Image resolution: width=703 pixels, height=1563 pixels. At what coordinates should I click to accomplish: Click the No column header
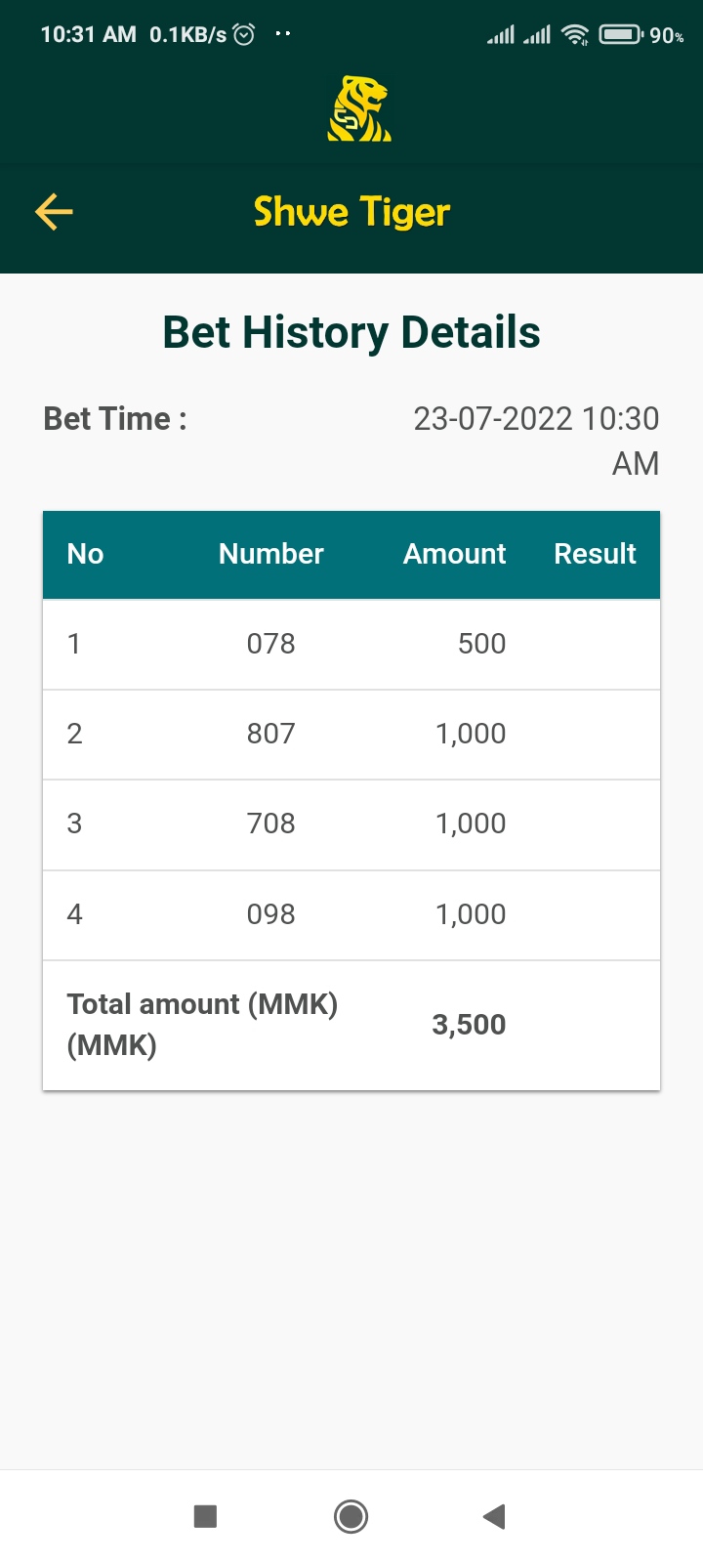click(85, 554)
